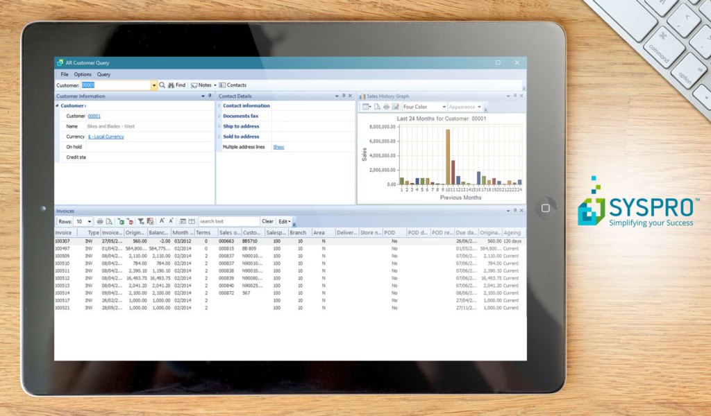Click the print icon in Sales History Graph
The width and height of the screenshot is (711, 416).
click(386, 107)
